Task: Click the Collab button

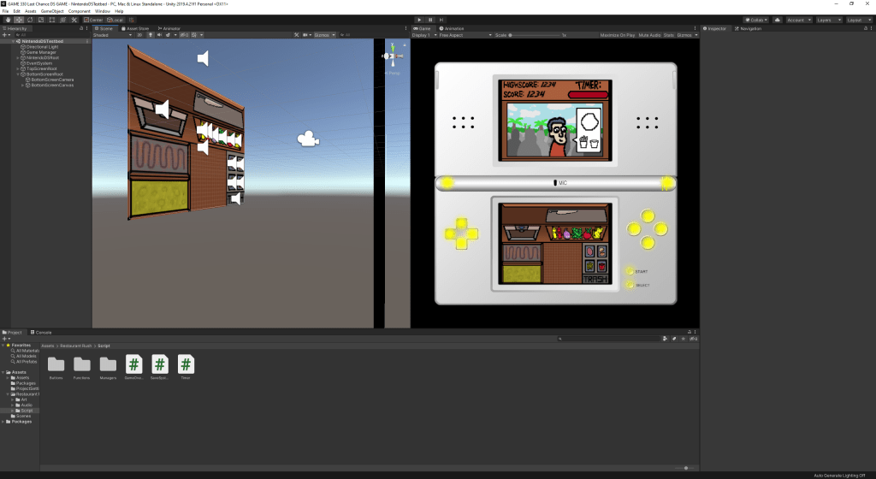Action: (755, 19)
